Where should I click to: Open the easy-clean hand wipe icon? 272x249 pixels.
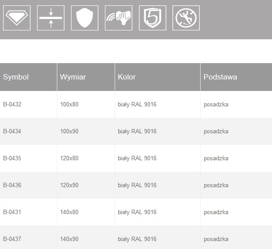119,18
